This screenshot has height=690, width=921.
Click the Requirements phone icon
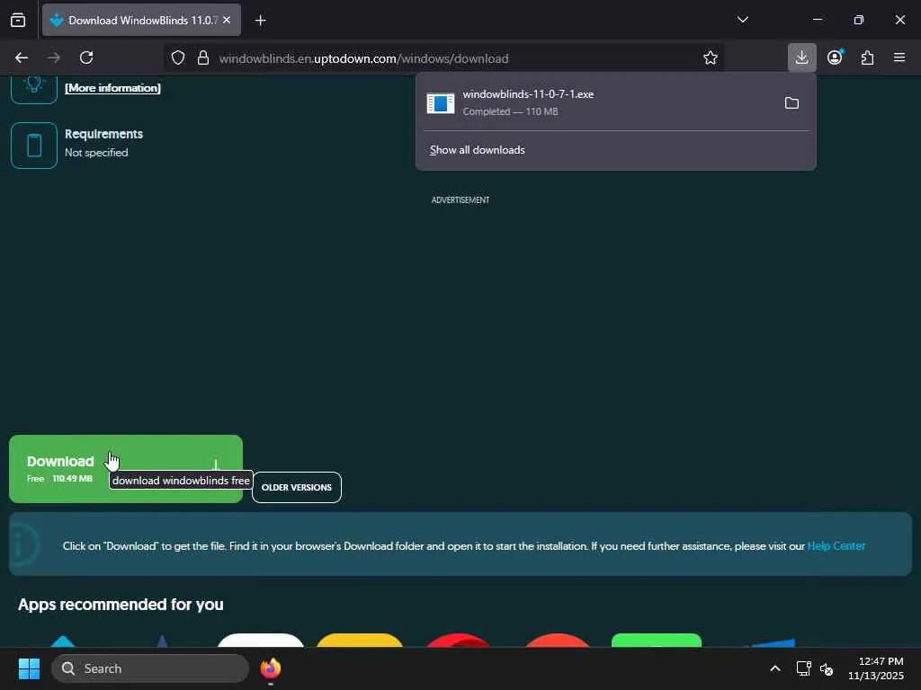coord(34,146)
